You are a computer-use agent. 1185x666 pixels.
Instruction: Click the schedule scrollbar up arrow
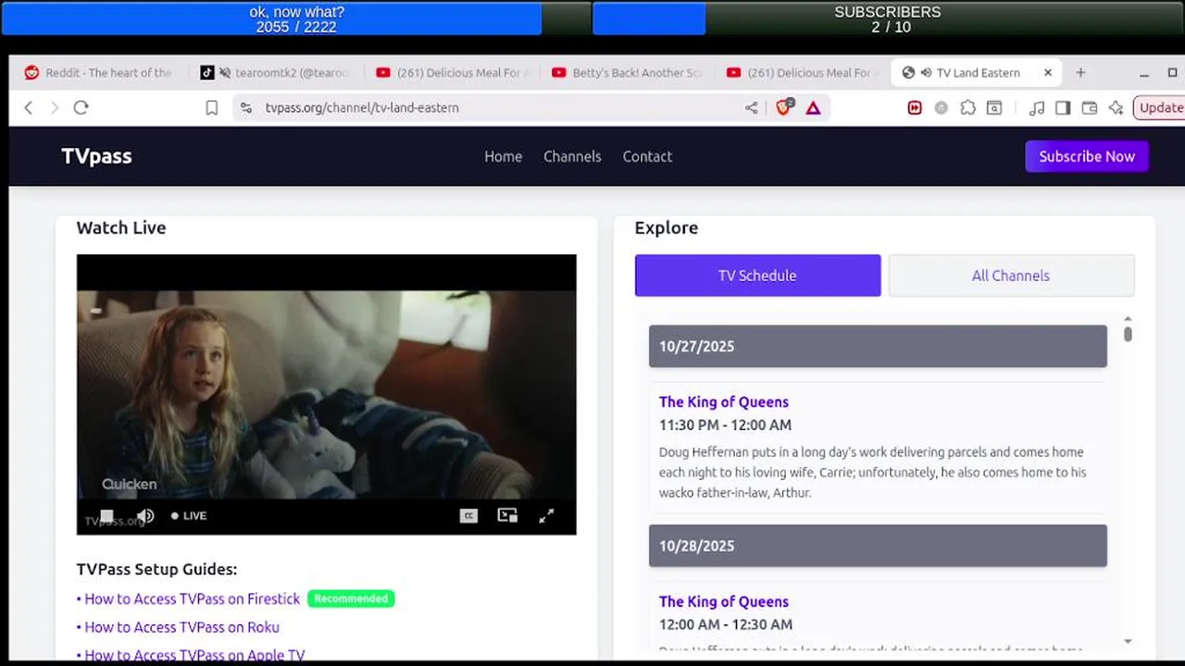pyautogui.click(x=1128, y=319)
